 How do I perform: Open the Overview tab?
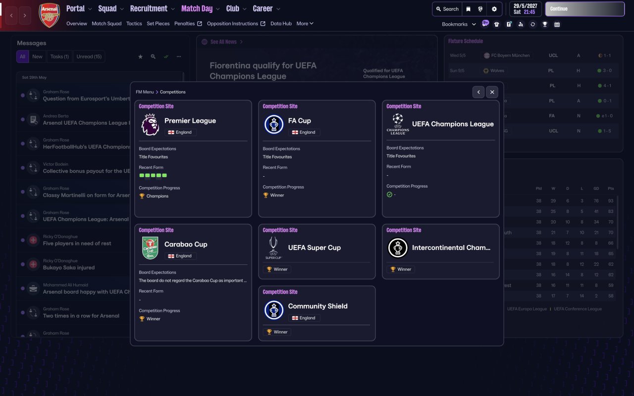point(77,23)
